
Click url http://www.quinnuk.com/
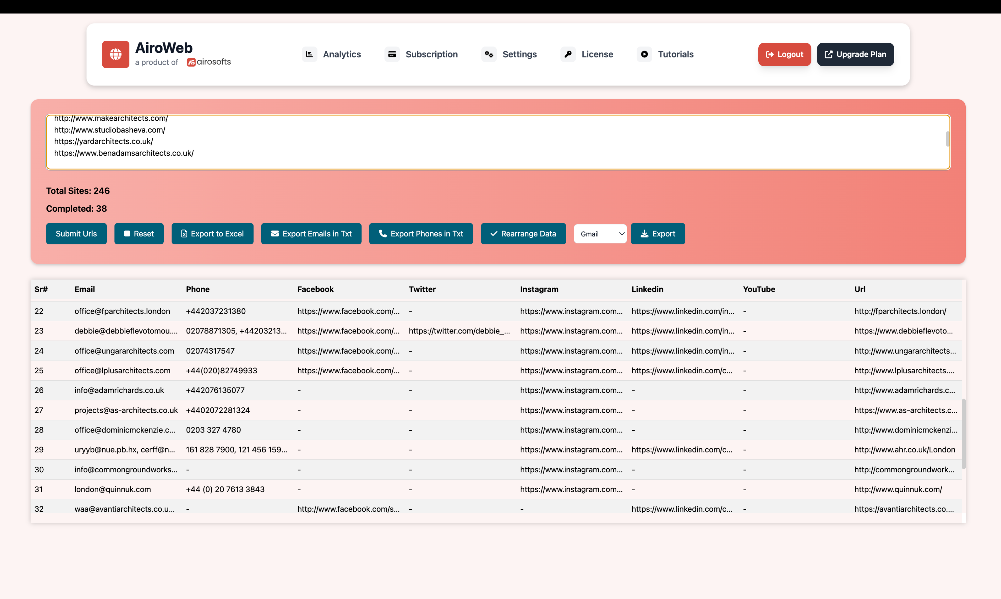pos(898,489)
